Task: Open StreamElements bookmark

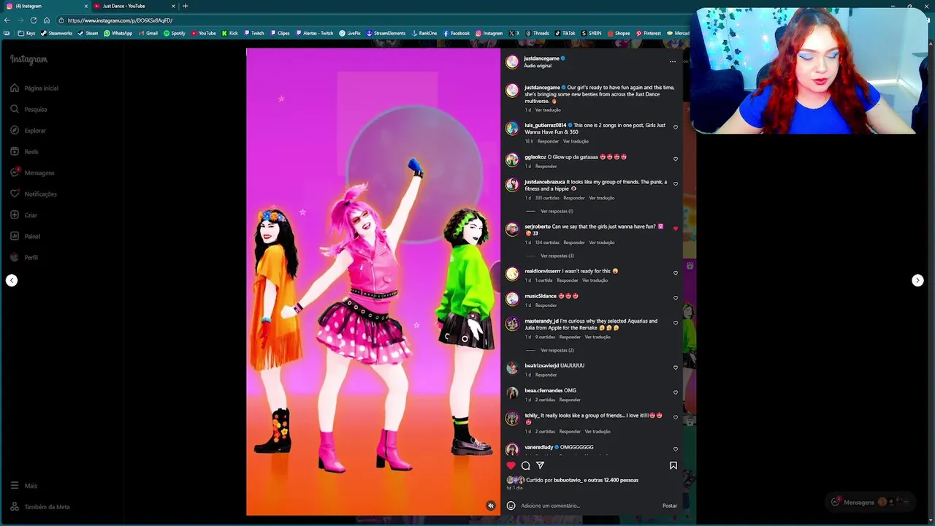Action: [386, 33]
